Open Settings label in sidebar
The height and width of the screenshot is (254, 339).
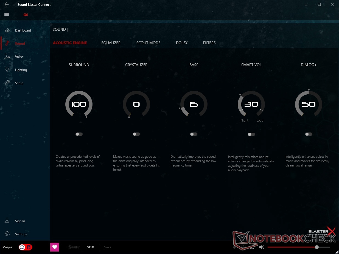(21, 234)
